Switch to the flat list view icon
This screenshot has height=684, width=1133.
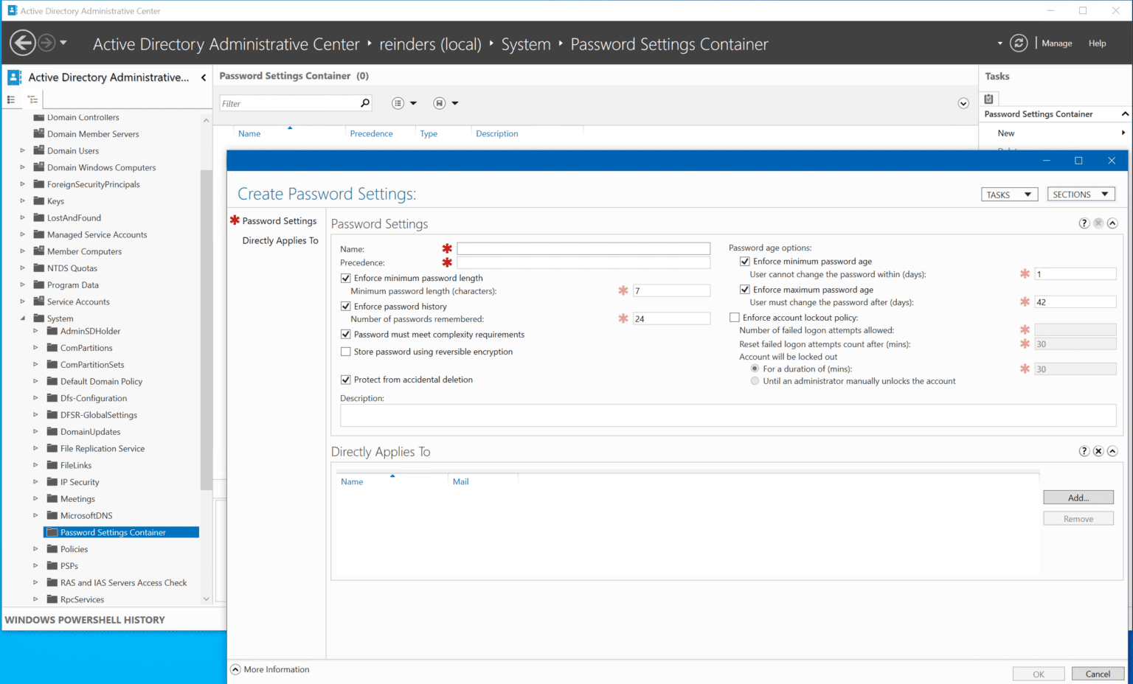(x=11, y=100)
